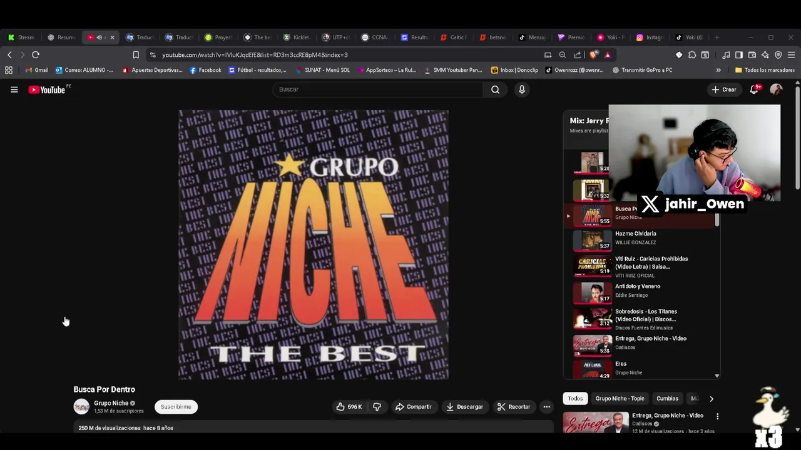Go to YouTube home via the logo
This screenshot has height=450, width=801.
(47, 89)
